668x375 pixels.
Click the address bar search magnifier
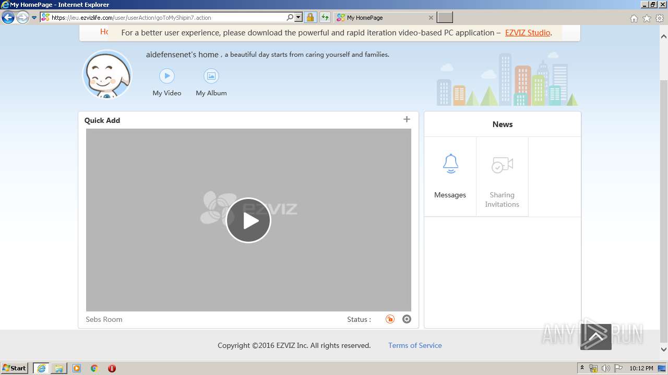[290, 18]
